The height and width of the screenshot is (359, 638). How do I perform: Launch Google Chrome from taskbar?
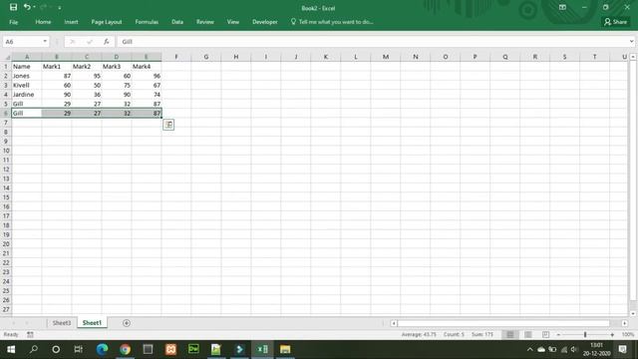point(125,349)
